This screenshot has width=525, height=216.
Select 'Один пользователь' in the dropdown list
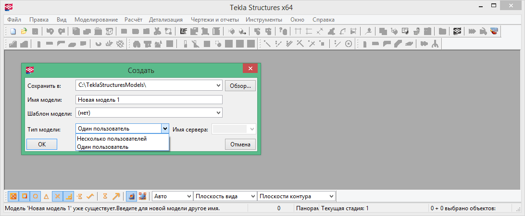[x=122, y=147]
